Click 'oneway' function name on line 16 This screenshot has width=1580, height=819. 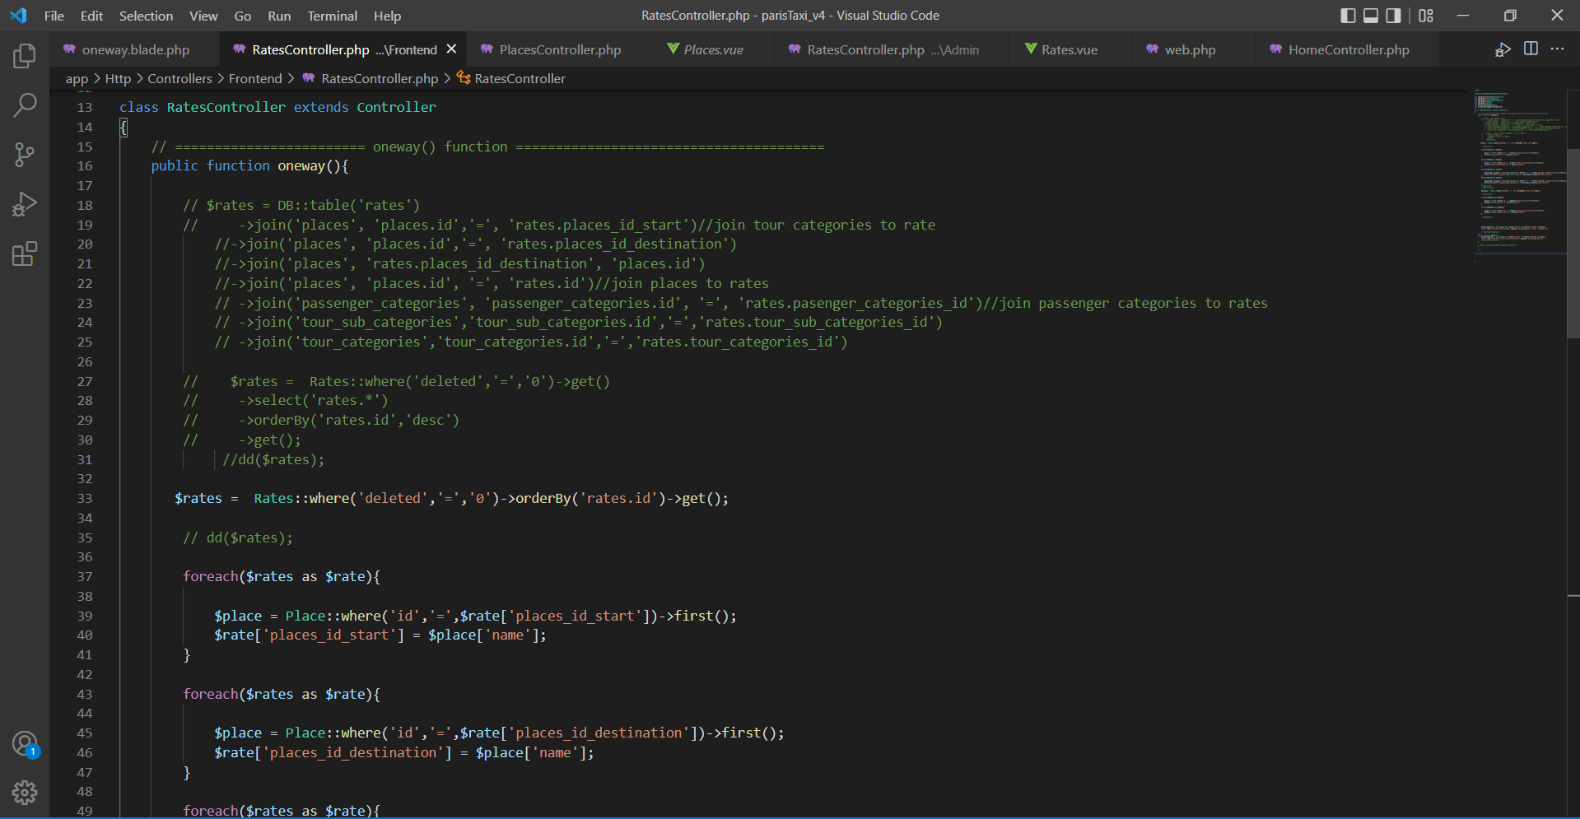301,166
